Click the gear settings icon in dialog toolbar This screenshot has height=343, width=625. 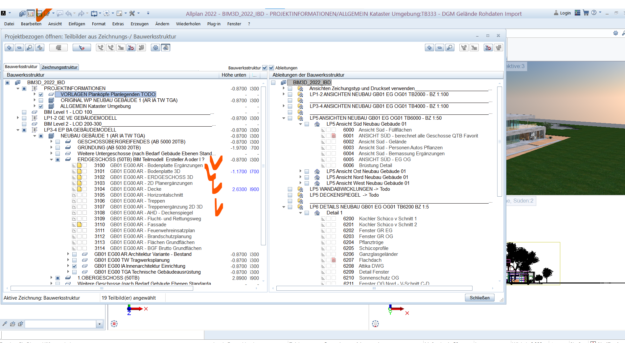click(155, 48)
